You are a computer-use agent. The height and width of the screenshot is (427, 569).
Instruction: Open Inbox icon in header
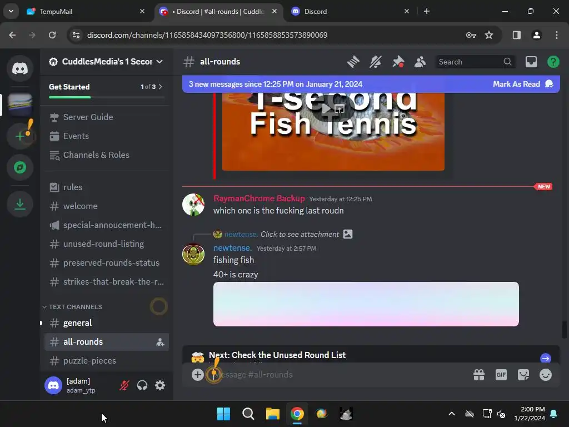point(531,62)
